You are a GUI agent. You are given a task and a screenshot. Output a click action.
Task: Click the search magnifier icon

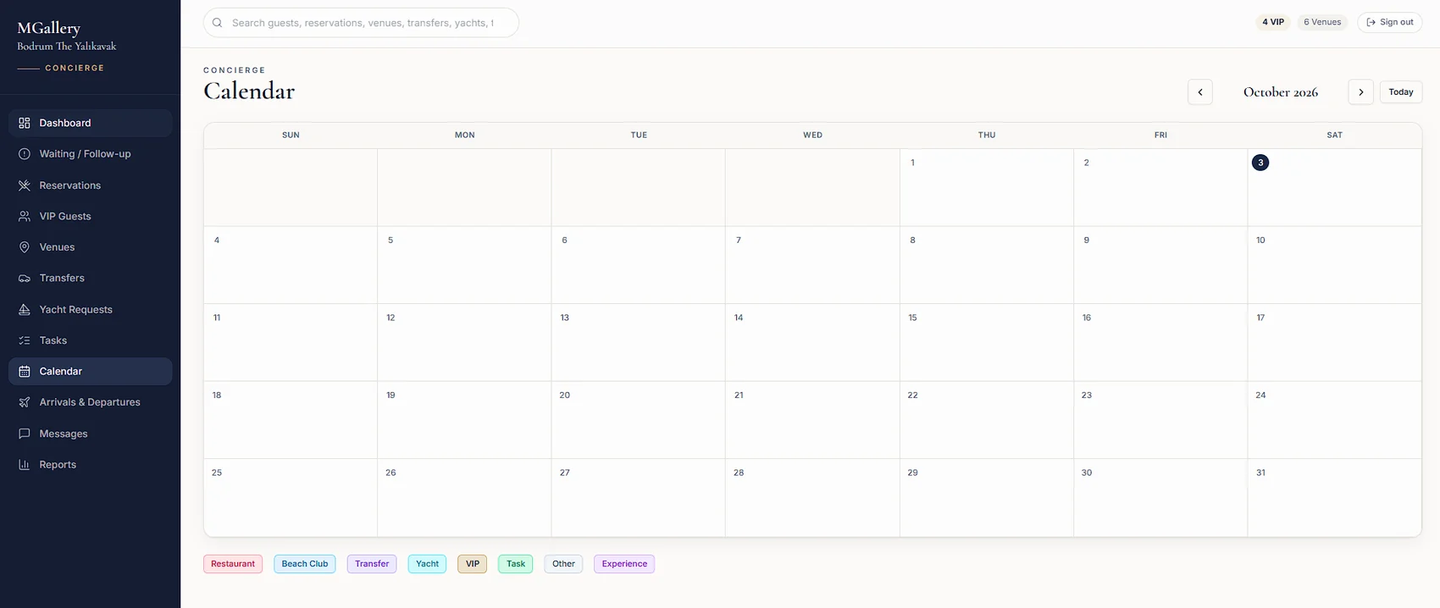coord(218,23)
